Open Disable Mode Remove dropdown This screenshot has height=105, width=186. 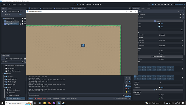(x=171, y=59)
